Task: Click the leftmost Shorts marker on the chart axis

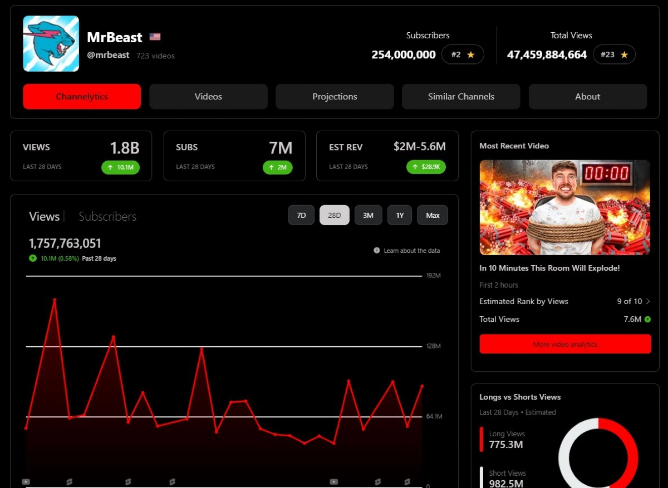Action: (x=70, y=481)
